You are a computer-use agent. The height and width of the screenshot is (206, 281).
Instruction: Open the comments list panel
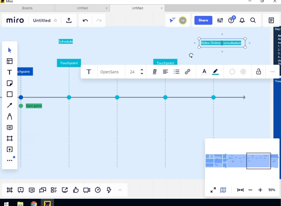click(32, 190)
